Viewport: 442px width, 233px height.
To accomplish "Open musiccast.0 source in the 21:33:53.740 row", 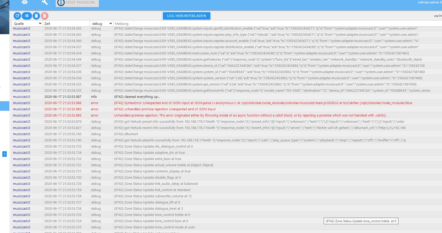I will [22, 140].
